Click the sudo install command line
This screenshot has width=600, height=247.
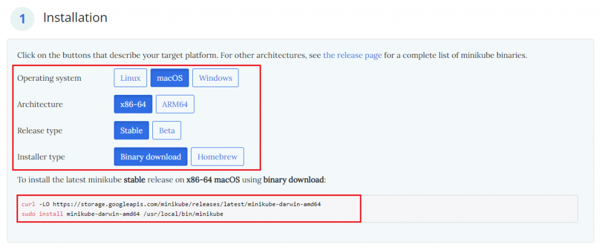[122, 214]
